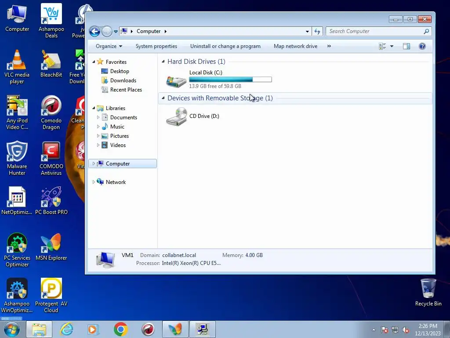Open the Any iPod Video Converter icon

[x=17, y=112]
